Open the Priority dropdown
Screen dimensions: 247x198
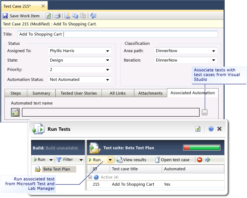pos(108,70)
